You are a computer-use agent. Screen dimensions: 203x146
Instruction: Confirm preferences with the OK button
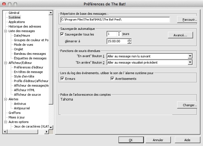[x=130, y=140]
